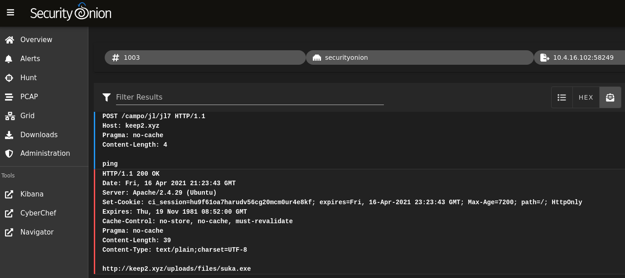Click the suka.exe URL line

(177, 269)
